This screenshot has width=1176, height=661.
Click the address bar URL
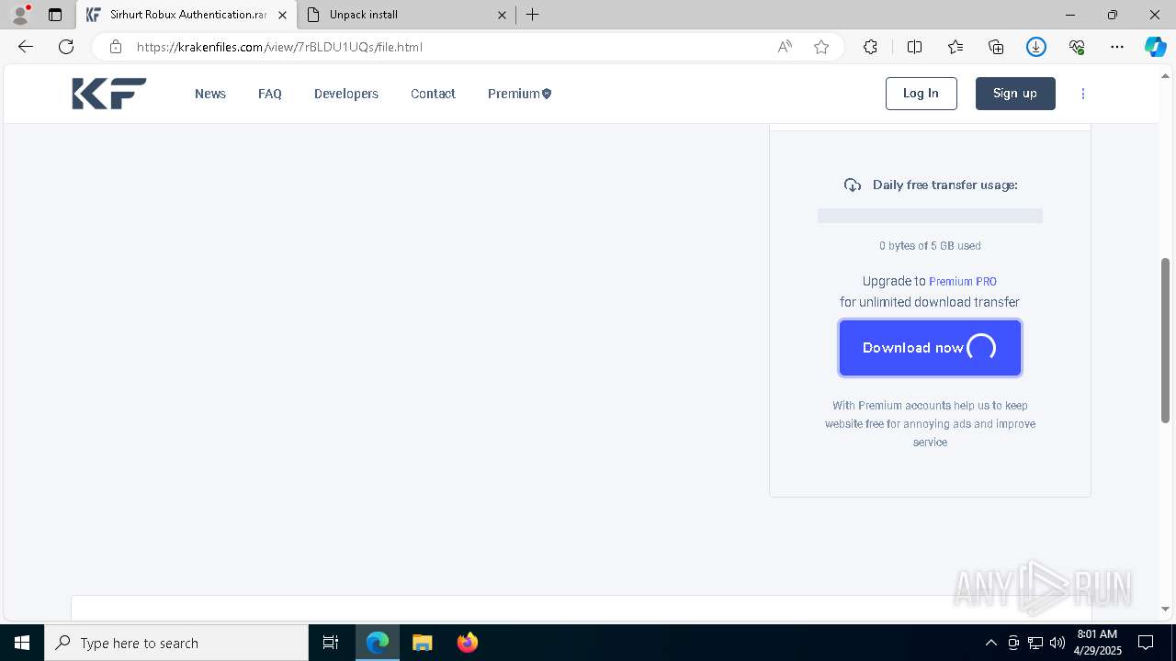click(279, 47)
